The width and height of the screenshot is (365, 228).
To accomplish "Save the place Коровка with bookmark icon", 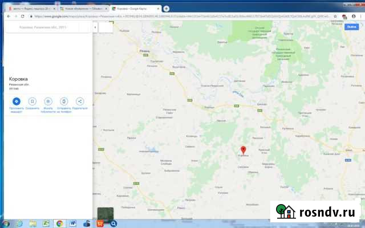I will click(32, 101).
